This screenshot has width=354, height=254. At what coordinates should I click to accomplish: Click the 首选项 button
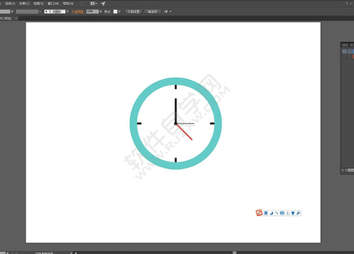pos(152,12)
